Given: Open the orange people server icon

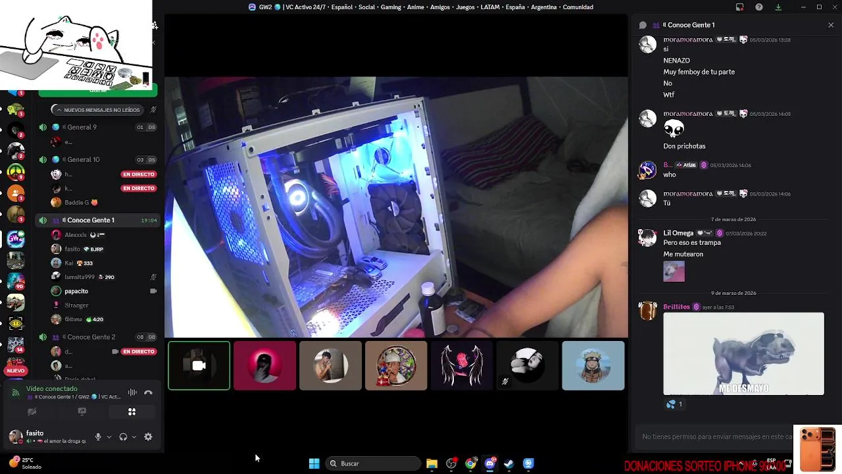Looking at the screenshot, I should point(16,194).
